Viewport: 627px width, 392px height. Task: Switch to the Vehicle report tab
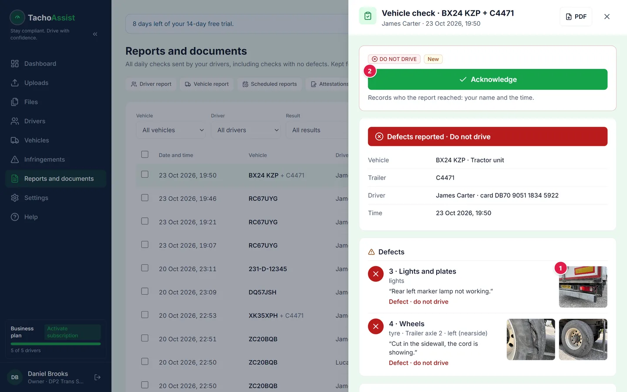point(207,84)
